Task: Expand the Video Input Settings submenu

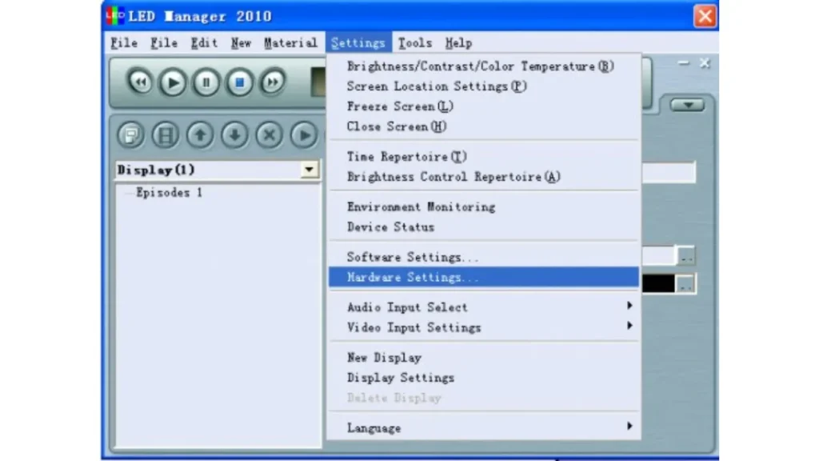Action: [413, 327]
